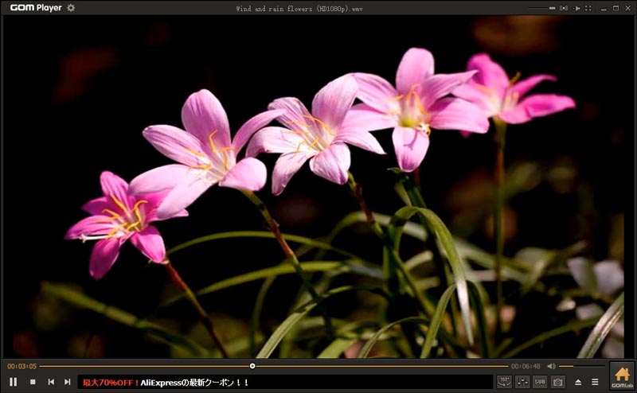Open settings via the gear icon

coord(71,8)
